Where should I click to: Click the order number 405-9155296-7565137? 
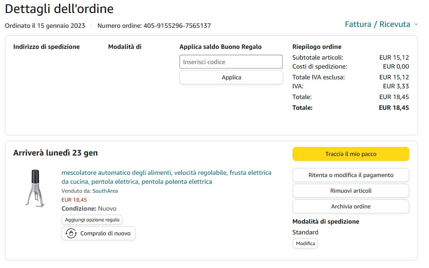pos(177,26)
